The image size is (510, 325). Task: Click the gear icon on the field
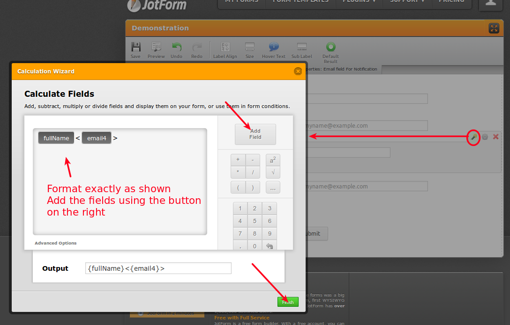[485, 137]
